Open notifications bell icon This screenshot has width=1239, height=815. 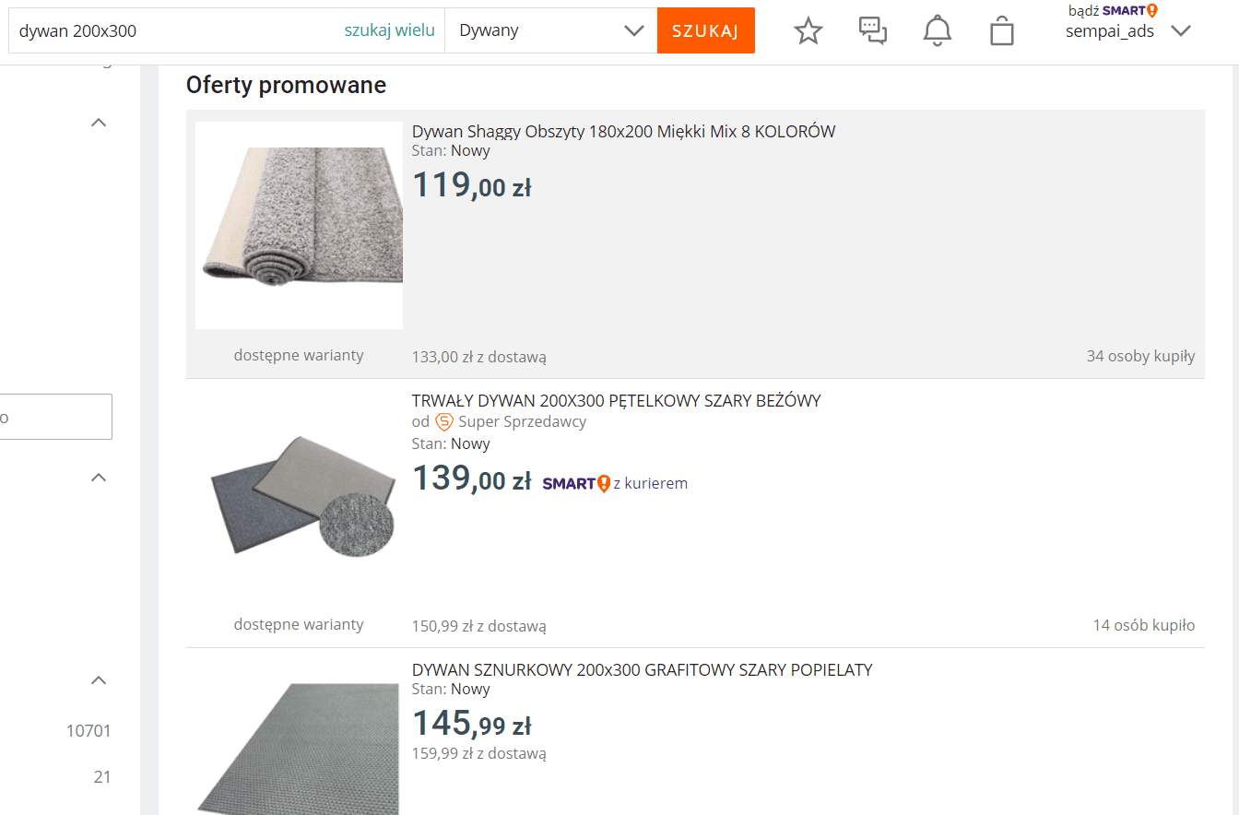point(937,30)
